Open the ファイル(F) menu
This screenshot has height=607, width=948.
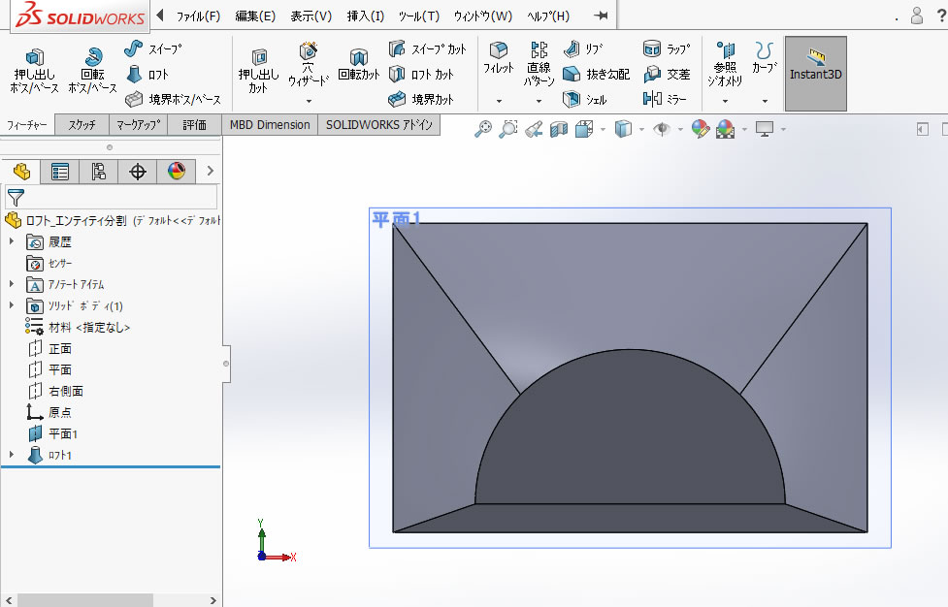point(198,16)
